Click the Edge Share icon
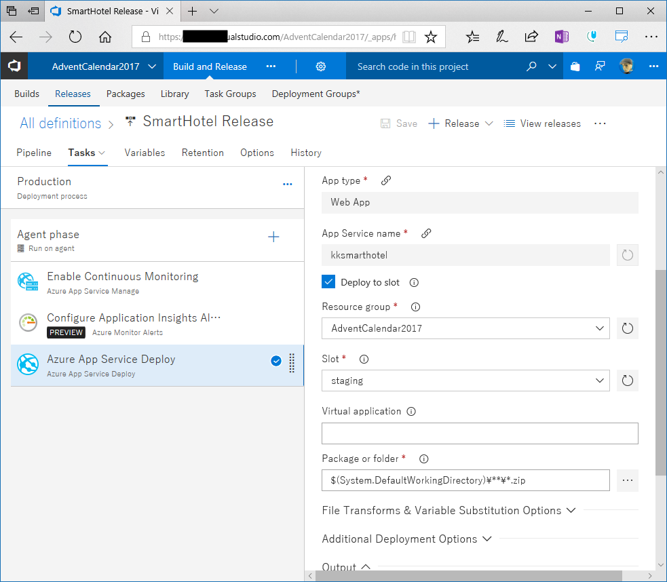The image size is (667, 582). [x=531, y=37]
